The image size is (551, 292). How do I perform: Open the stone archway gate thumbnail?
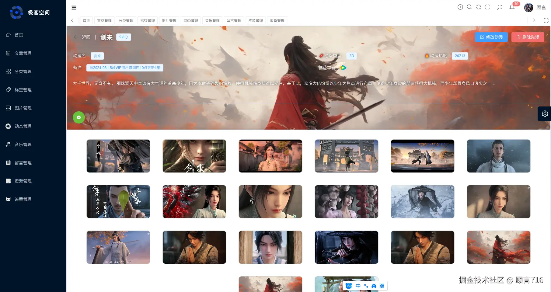tap(347, 156)
